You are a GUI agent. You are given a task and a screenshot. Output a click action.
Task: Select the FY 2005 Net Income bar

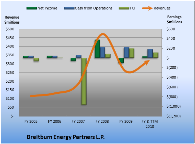[26, 57]
